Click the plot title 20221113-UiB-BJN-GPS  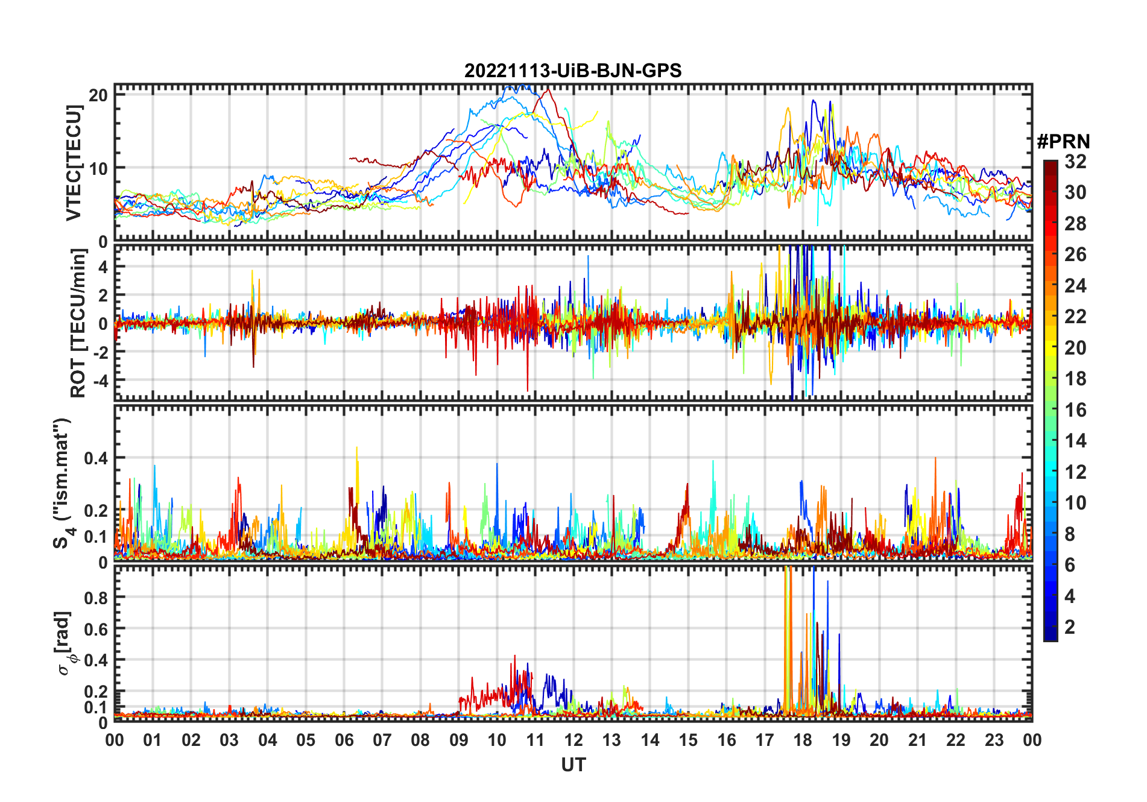[x=573, y=71]
